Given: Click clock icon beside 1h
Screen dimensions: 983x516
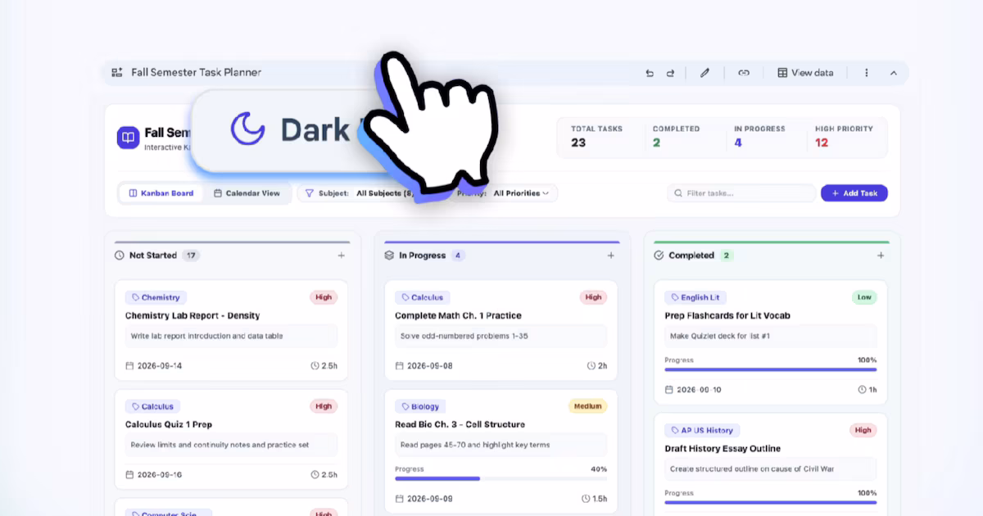Looking at the screenshot, I should pyautogui.click(x=862, y=390).
